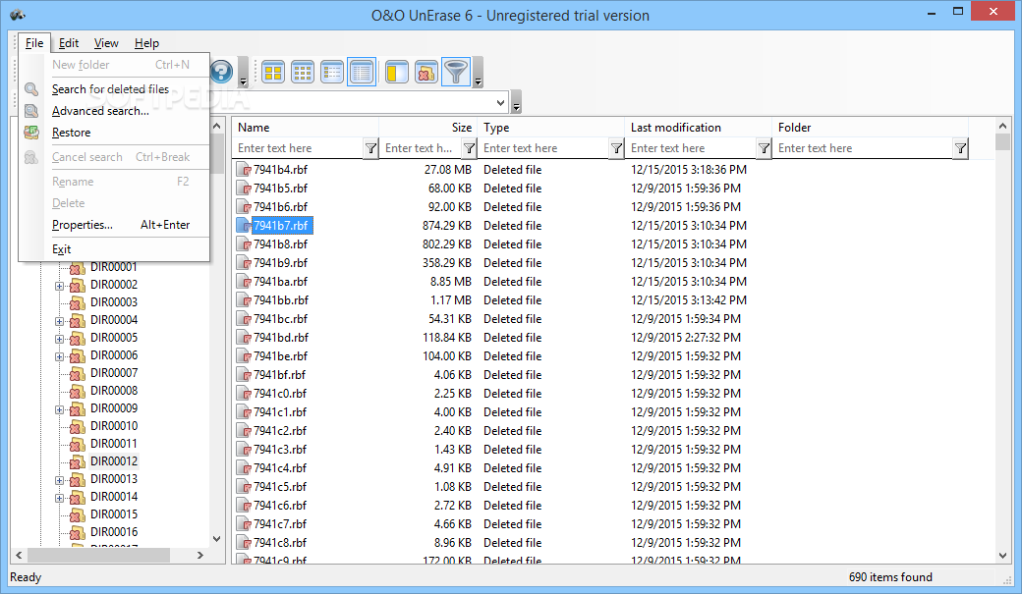Viewport: 1022px width, 594px height.
Task: Open the Edit menu
Action: [x=69, y=43]
